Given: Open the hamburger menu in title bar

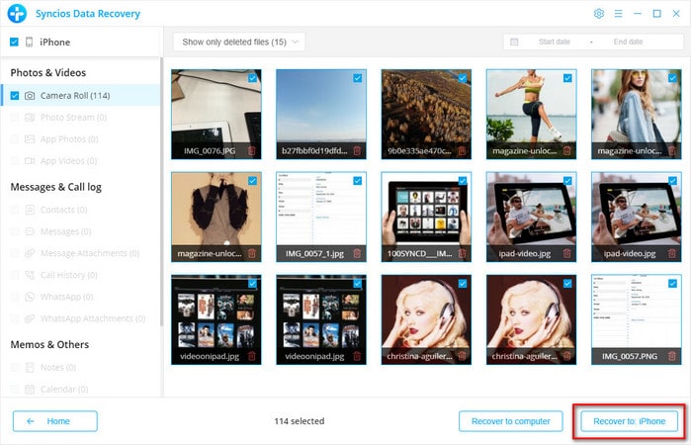Looking at the screenshot, I should [618, 14].
